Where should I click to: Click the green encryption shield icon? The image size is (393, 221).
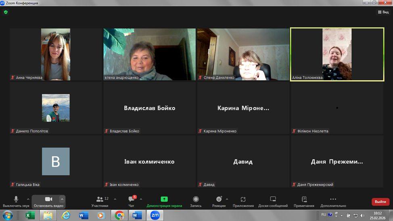[6, 12]
